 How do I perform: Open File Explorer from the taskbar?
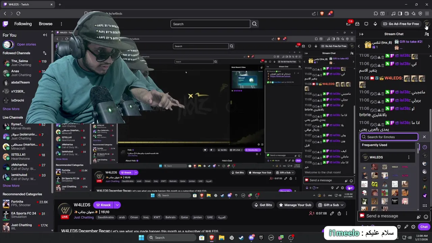pos(221,238)
